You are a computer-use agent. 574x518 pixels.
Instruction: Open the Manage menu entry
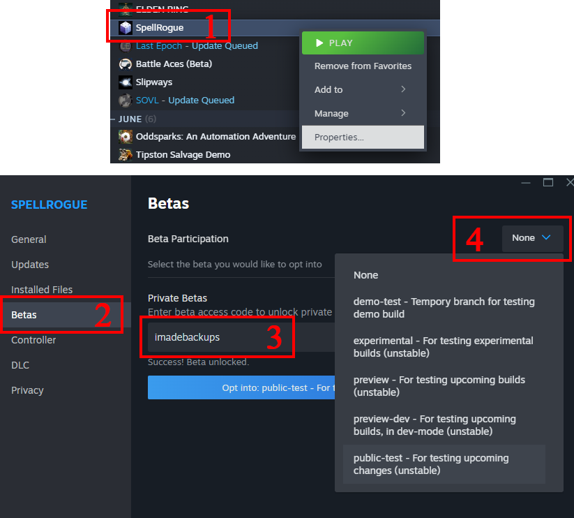[363, 114]
